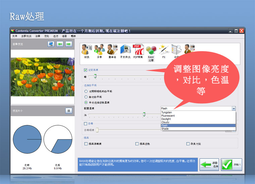Click the 预览大小 panel header label
Image resolution: width=255 pixels, height=184 pixels.
pos(18,111)
